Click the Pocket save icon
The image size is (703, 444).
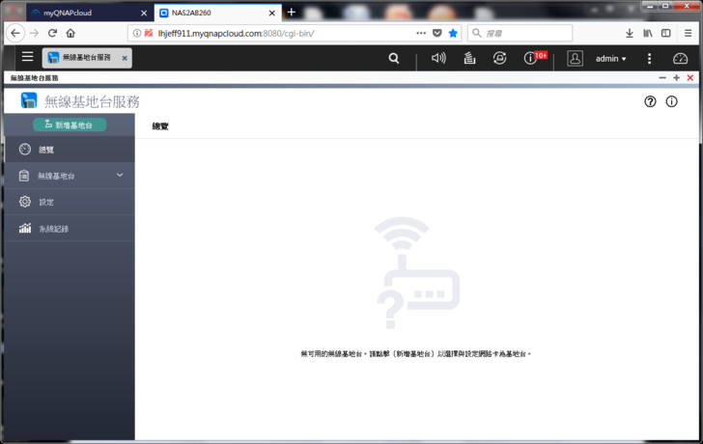click(x=436, y=33)
